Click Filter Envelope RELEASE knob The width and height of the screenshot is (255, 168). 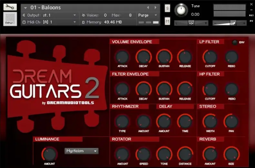pos(185,89)
